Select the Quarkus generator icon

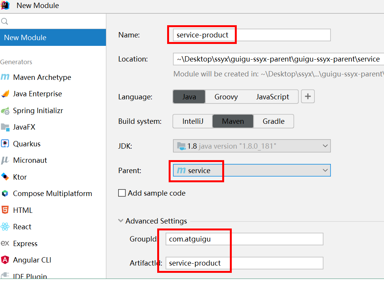pyautogui.click(x=5, y=144)
